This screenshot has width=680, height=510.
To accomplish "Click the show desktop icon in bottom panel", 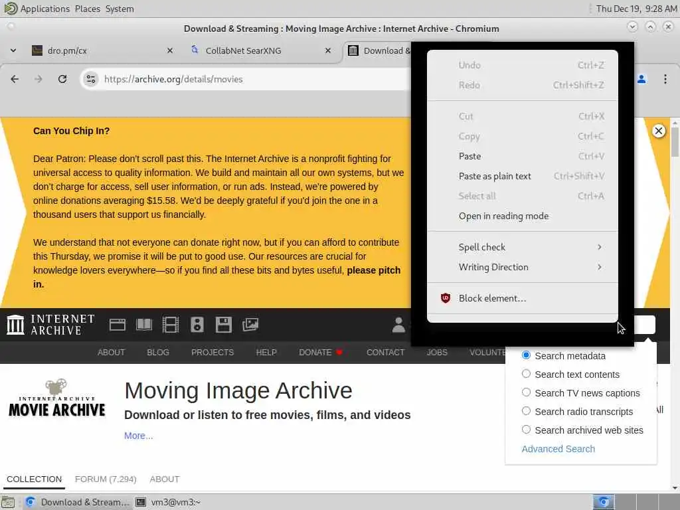I will pos(8,502).
